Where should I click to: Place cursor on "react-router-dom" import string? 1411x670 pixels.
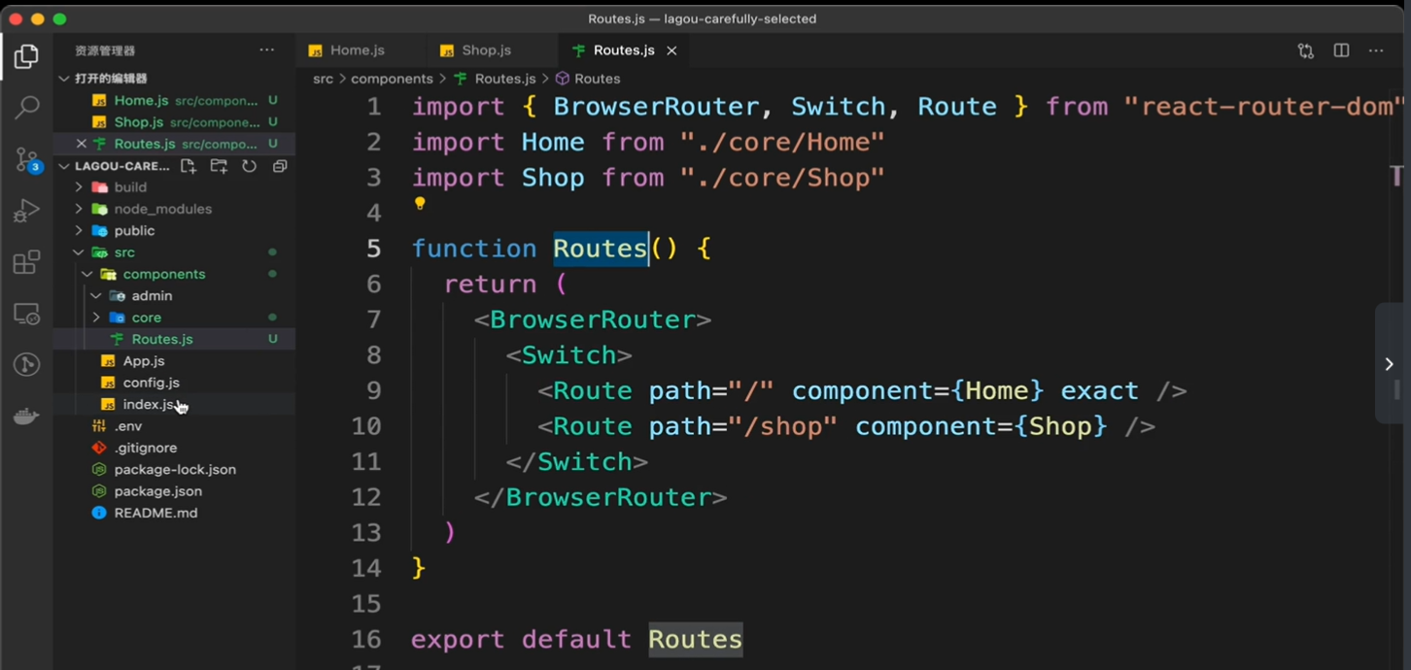(x=1263, y=107)
